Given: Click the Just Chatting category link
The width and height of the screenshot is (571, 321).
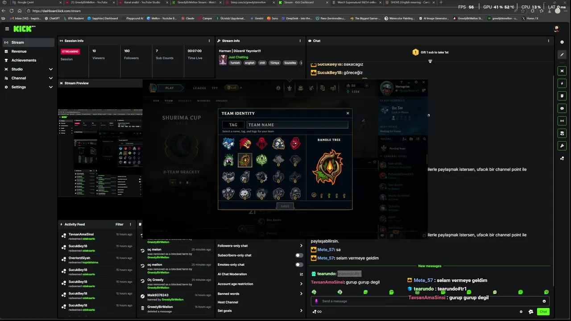Looking at the screenshot, I should [238, 57].
